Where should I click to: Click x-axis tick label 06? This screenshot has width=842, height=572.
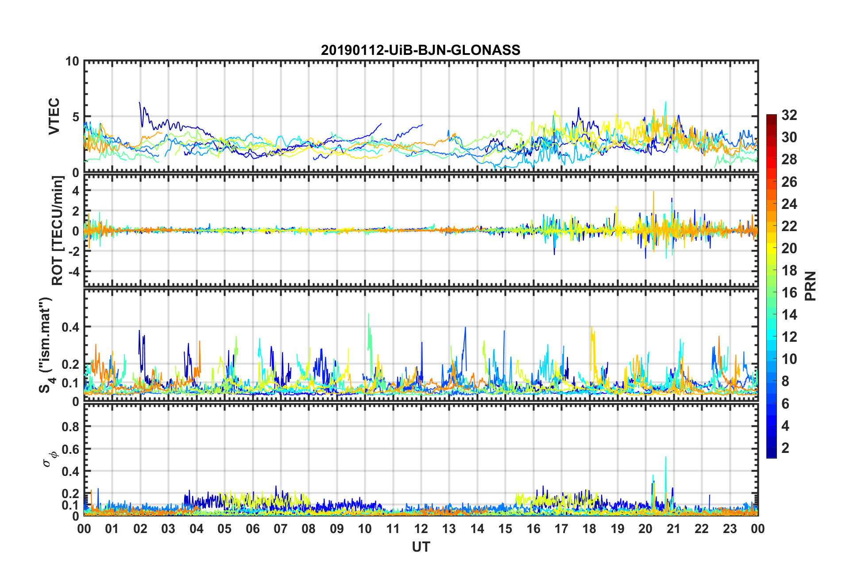click(252, 529)
